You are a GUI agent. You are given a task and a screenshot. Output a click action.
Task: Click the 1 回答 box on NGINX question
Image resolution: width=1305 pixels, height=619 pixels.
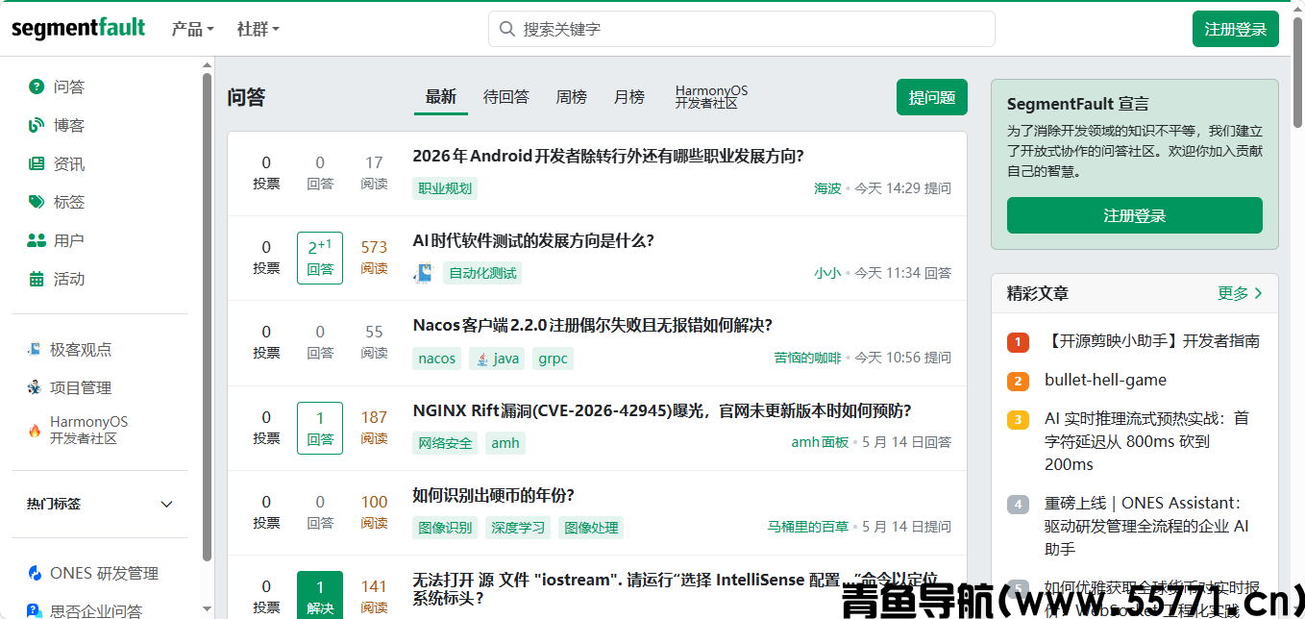click(x=320, y=428)
